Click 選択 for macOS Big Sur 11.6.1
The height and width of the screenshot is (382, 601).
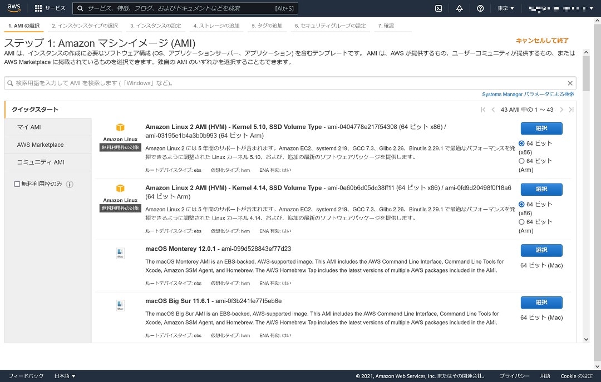[x=541, y=302]
